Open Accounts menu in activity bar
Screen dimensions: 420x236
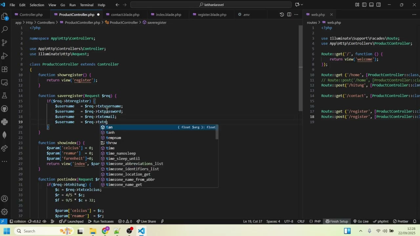(5, 199)
